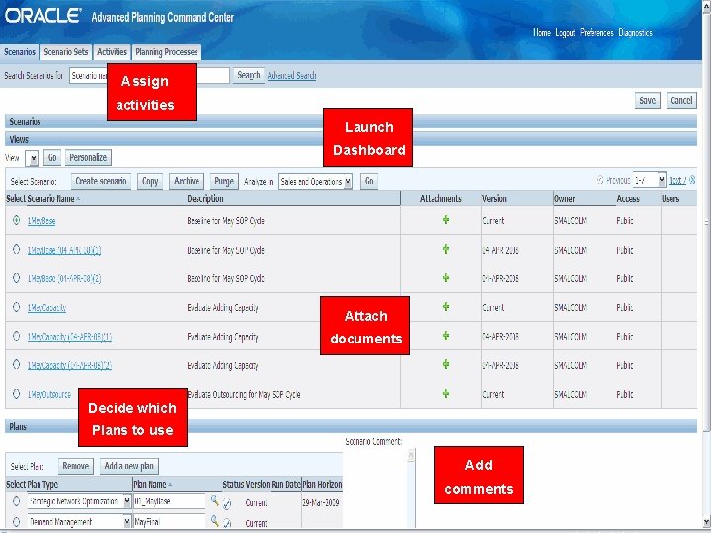Viewport: 711px width, 533px height.
Task: Open Strategic Network Optimization plan type dropdown
Action: click(79, 501)
